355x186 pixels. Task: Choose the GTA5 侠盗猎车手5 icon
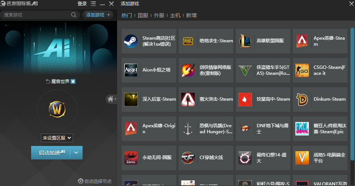pyautogui.click(x=245, y=70)
